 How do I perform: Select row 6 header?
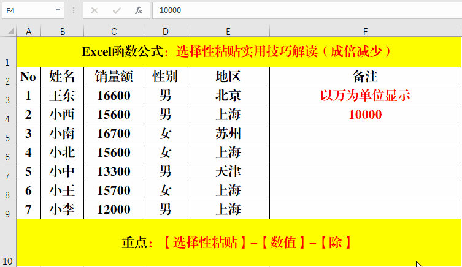8,152
